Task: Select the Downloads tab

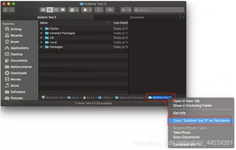Action: 137,17
